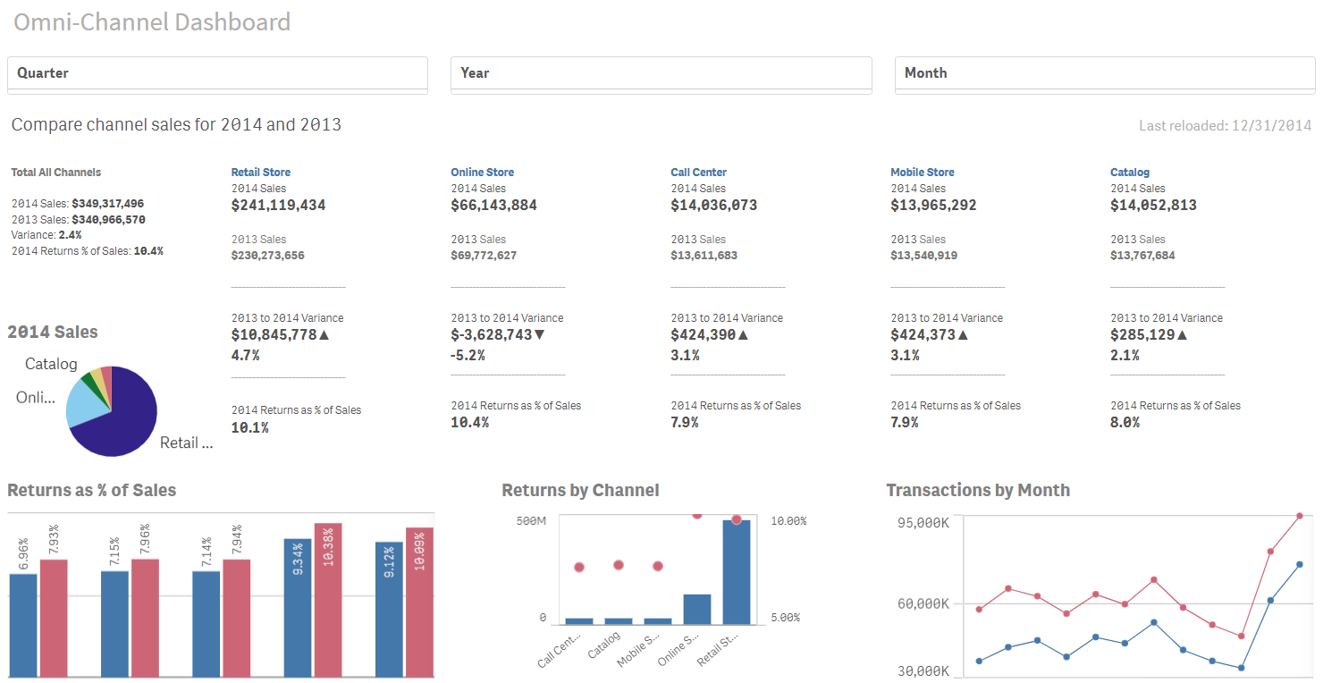Select the blue bar labeled 6.96%
The height and width of the screenshot is (683, 1323).
(23, 624)
